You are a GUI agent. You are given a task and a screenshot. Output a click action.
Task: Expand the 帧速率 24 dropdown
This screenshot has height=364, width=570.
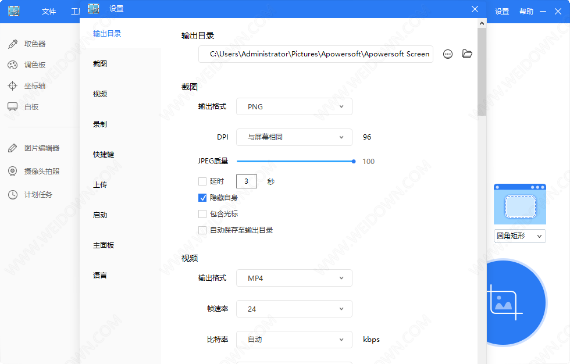pyautogui.click(x=294, y=309)
